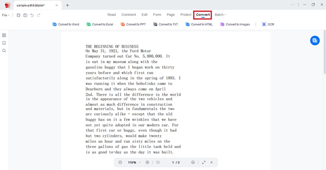The width and height of the screenshot is (326, 170).
Task: Switch to the Form tab
Action: point(157,15)
